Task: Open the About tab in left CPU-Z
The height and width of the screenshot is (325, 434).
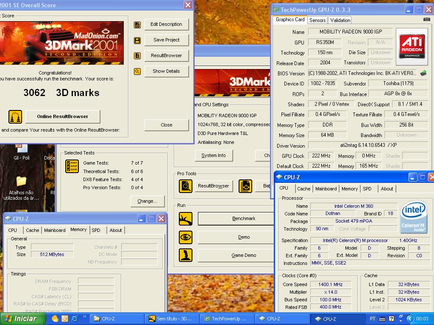Action: click(115, 230)
